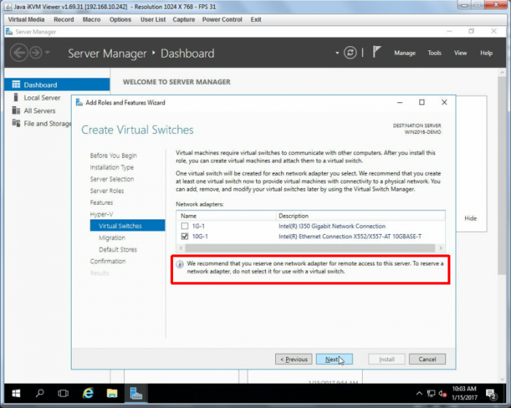Click the All Servers icon
This screenshot has width=511, height=408.
[16, 110]
